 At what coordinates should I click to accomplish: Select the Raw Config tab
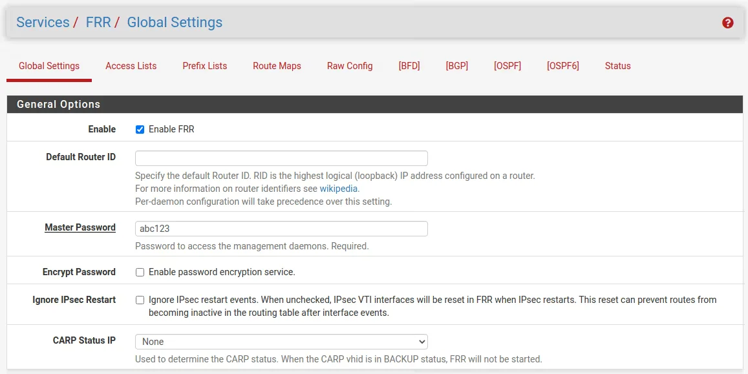(x=350, y=66)
